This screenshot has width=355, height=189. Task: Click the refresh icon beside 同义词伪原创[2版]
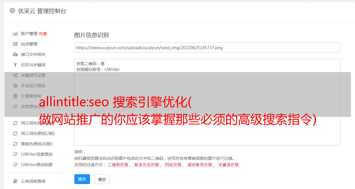(15, 133)
